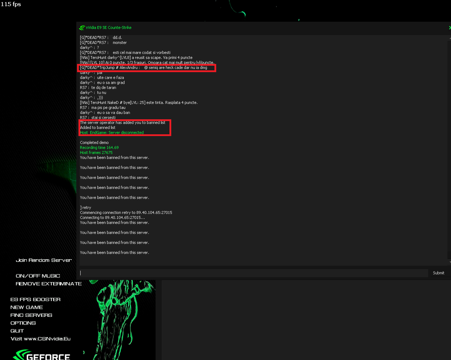
Task: Toggle ON/OFF MUSIC option
Action: click(38, 276)
